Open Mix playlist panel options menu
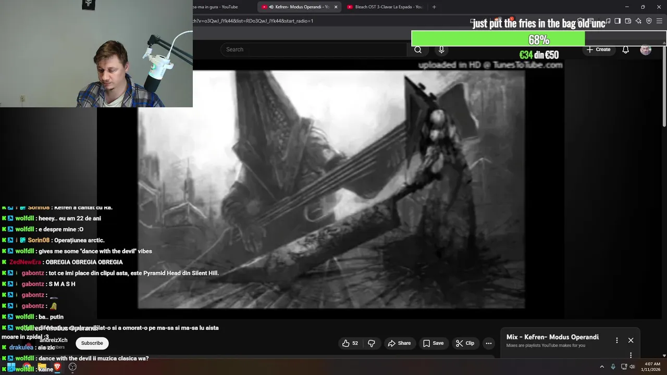The width and height of the screenshot is (667, 375). [x=617, y=340]
